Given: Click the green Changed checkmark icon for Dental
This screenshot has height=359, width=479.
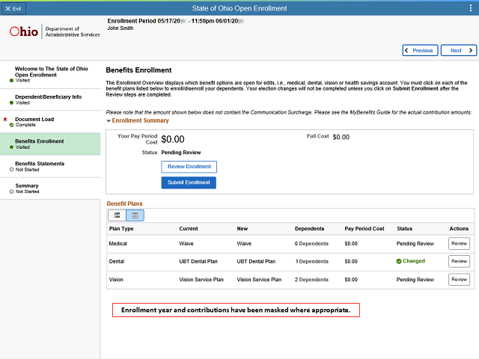Looking at the screenshot, I should pos(399,261).
